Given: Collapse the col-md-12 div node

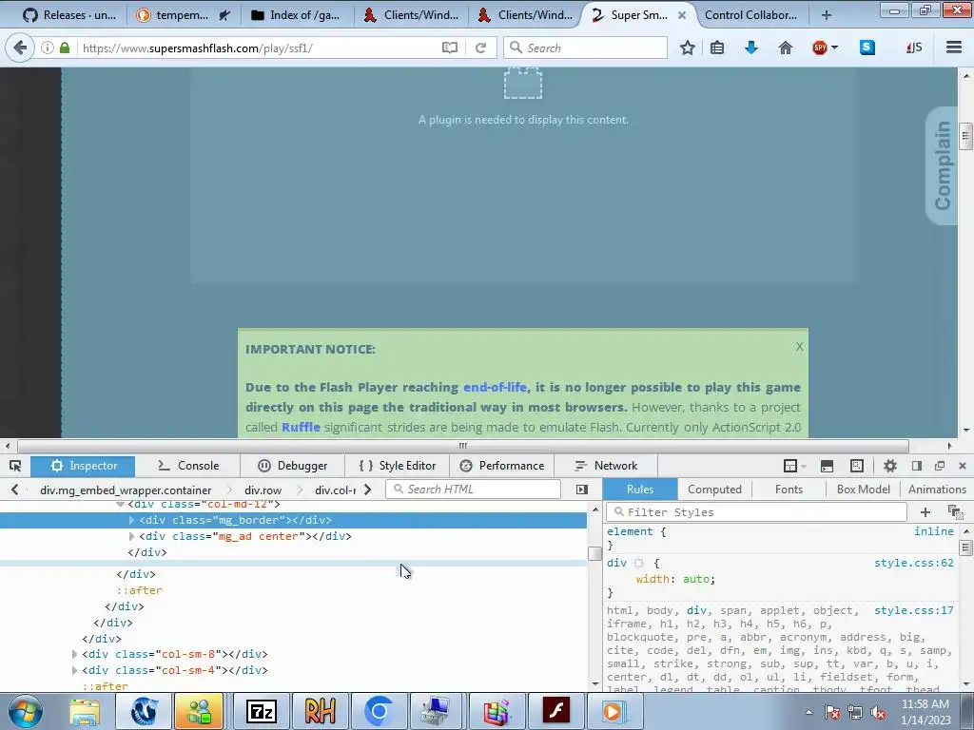Looking at the screenshot, I should click(x=121, y=505).
